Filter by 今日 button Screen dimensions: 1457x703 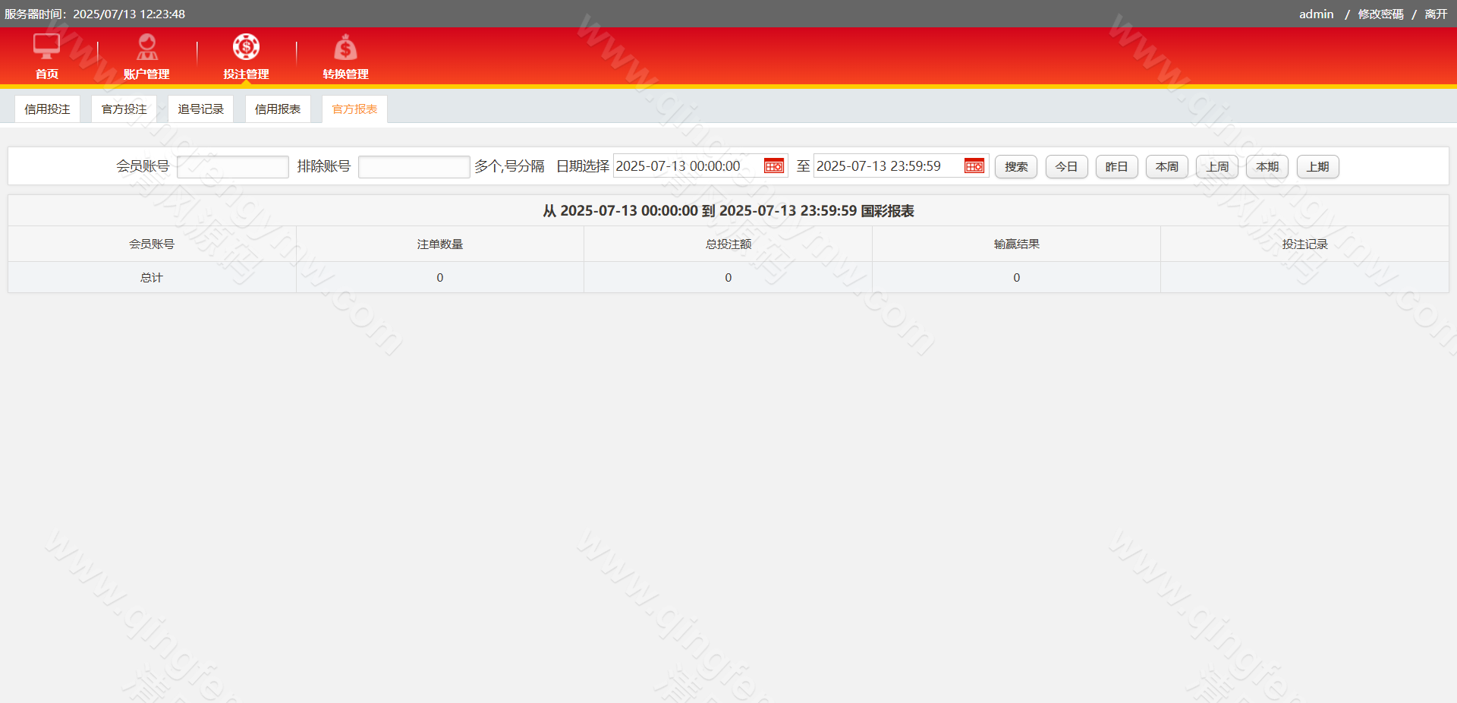pos(1066,167)
